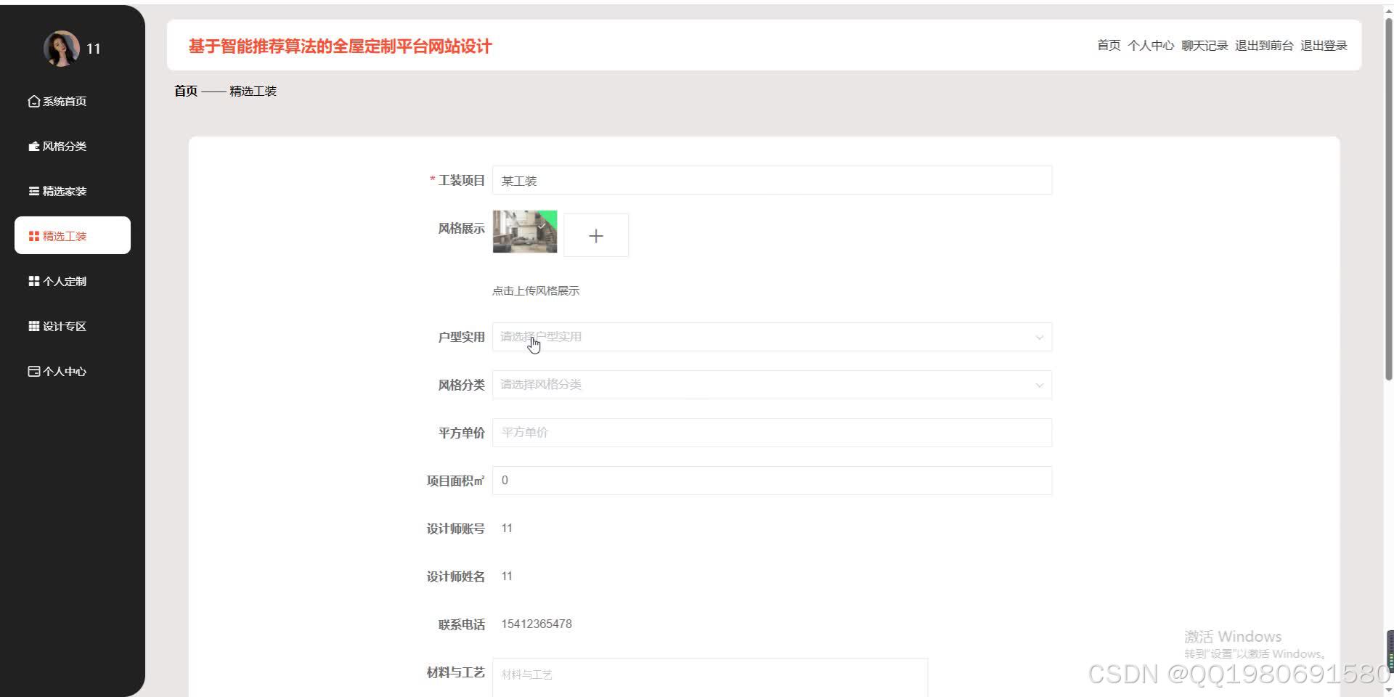Click the uploaded 风格展示 thumbnail image
This screenshot has height=697, width=1394.
pyautogui.click(x=525, y=232)
